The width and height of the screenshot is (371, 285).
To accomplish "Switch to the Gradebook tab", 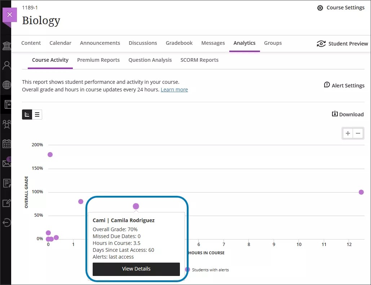I will tap(179, 43).
